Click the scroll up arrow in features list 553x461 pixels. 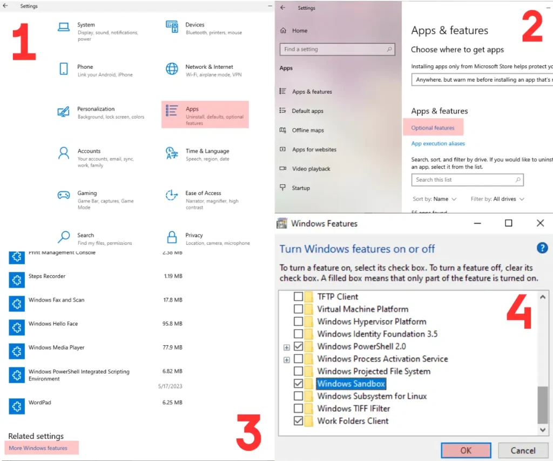(542, 297)
